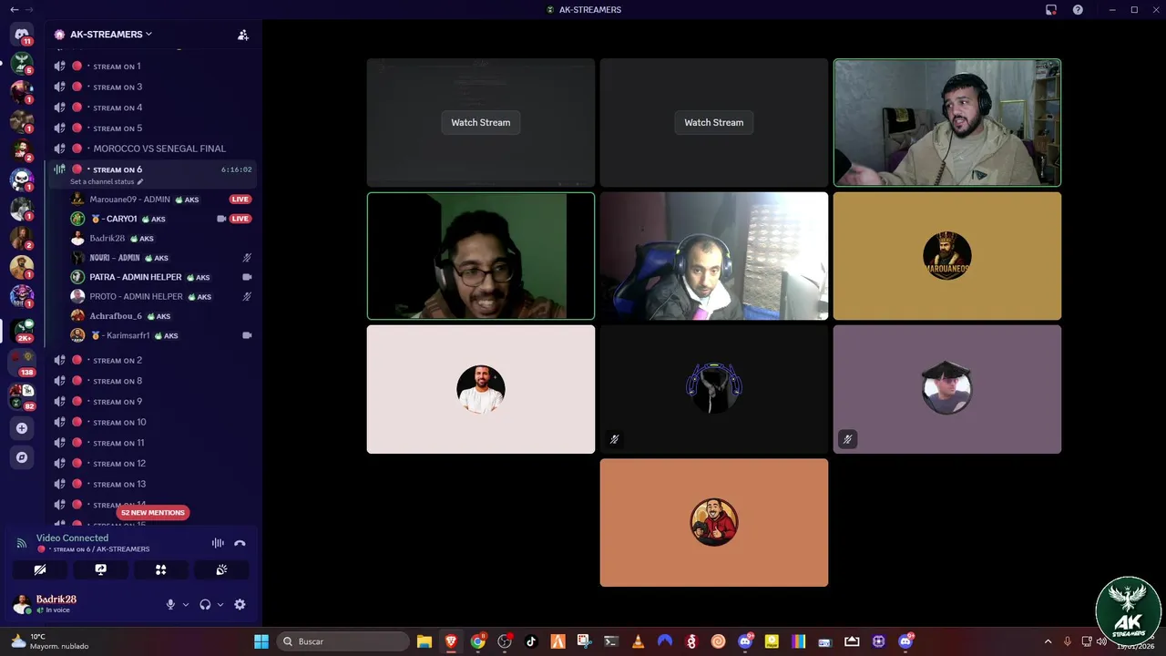Viewport: 1166px width, 656px height.
Task: Click LIVE badge next to CARYO1
Action: point(240,219)
